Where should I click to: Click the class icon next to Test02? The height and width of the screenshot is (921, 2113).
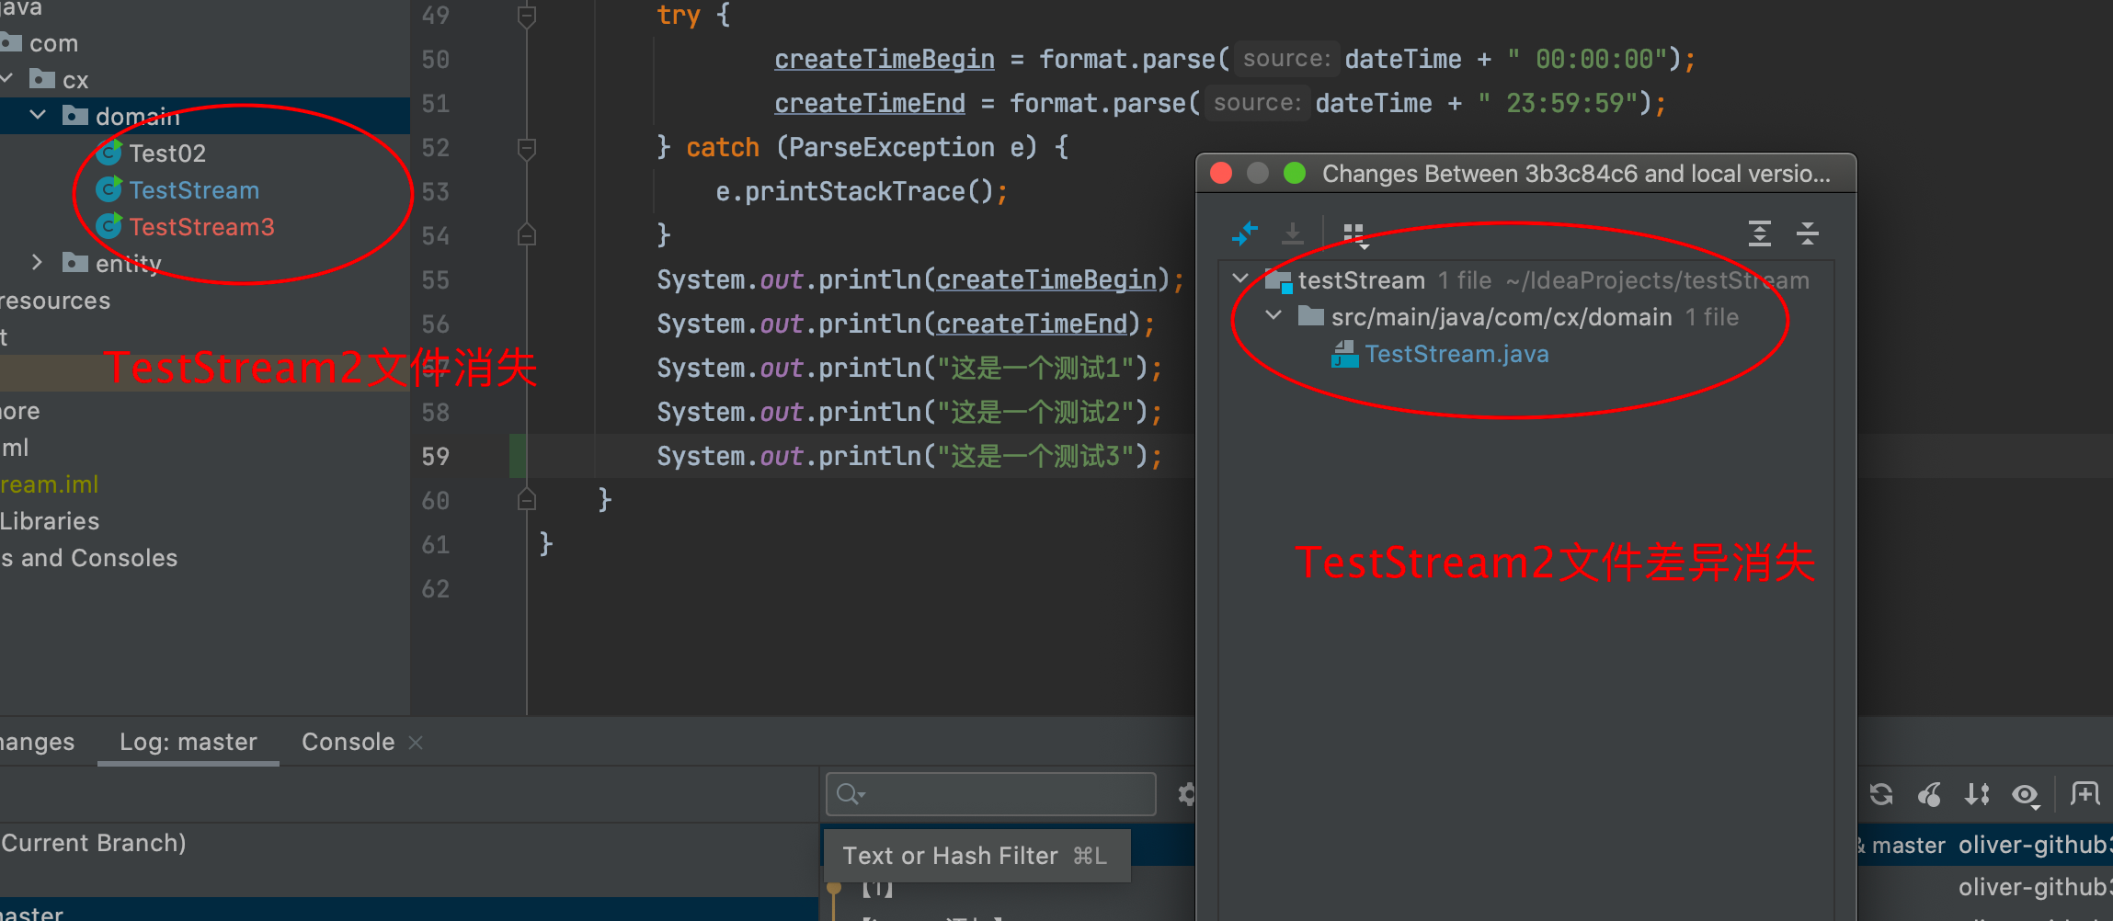pos(109,153)
